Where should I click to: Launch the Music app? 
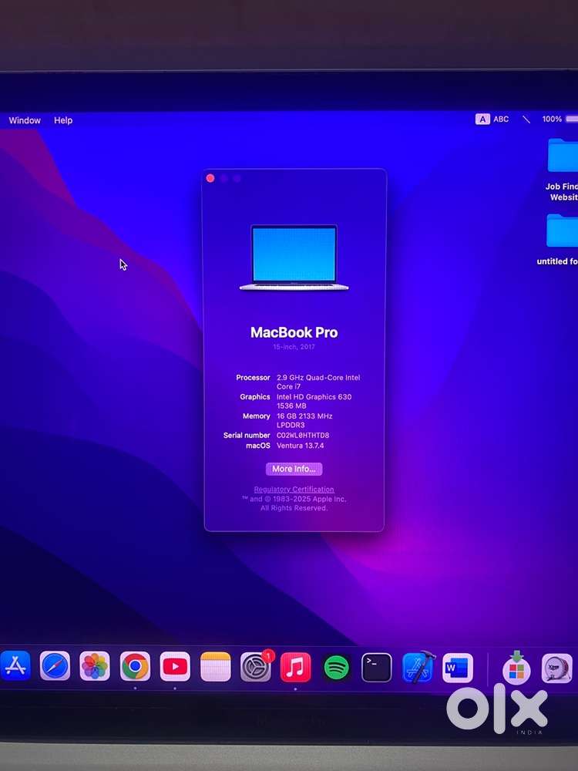tap(296, 667)
